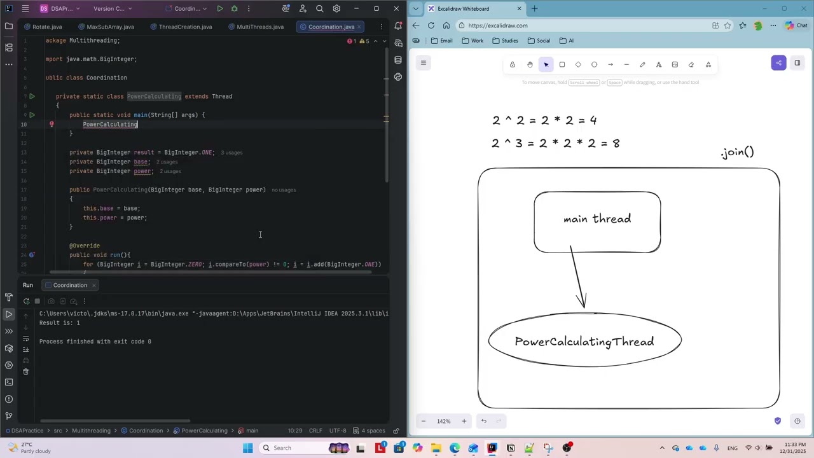The image size is (814, 458).
Task: Select Excalidraw Hand panning tool
Action: coord(530,64)
